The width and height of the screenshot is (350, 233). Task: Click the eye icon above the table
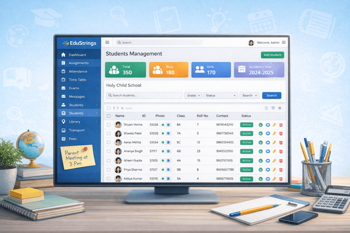pos(280,108)
